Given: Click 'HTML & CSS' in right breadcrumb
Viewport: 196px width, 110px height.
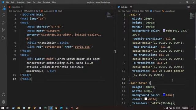Looking at the screenshot, I should coord(137,11).
